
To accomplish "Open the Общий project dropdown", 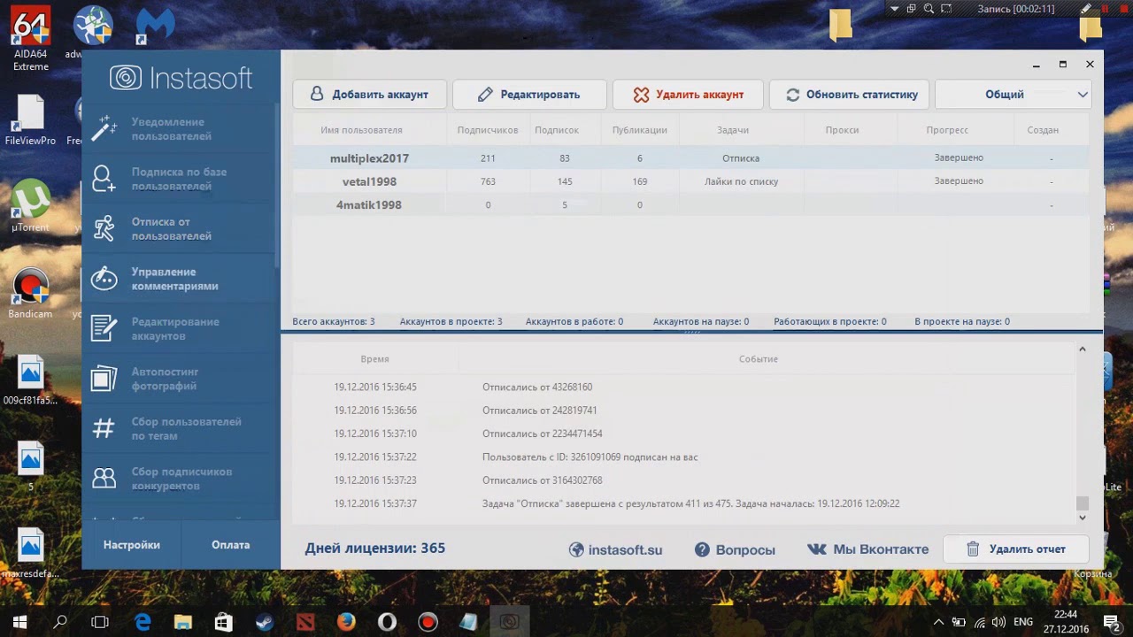I will [x=1013, y=95].
